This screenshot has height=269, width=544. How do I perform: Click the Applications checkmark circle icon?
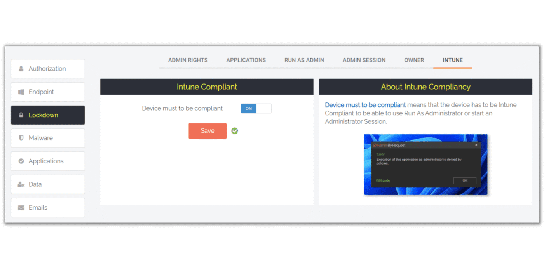pyautogui.click(x=21, y=161)
